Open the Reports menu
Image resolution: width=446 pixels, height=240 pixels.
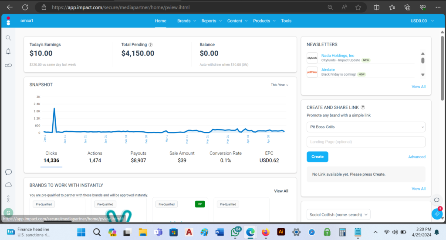212,21
